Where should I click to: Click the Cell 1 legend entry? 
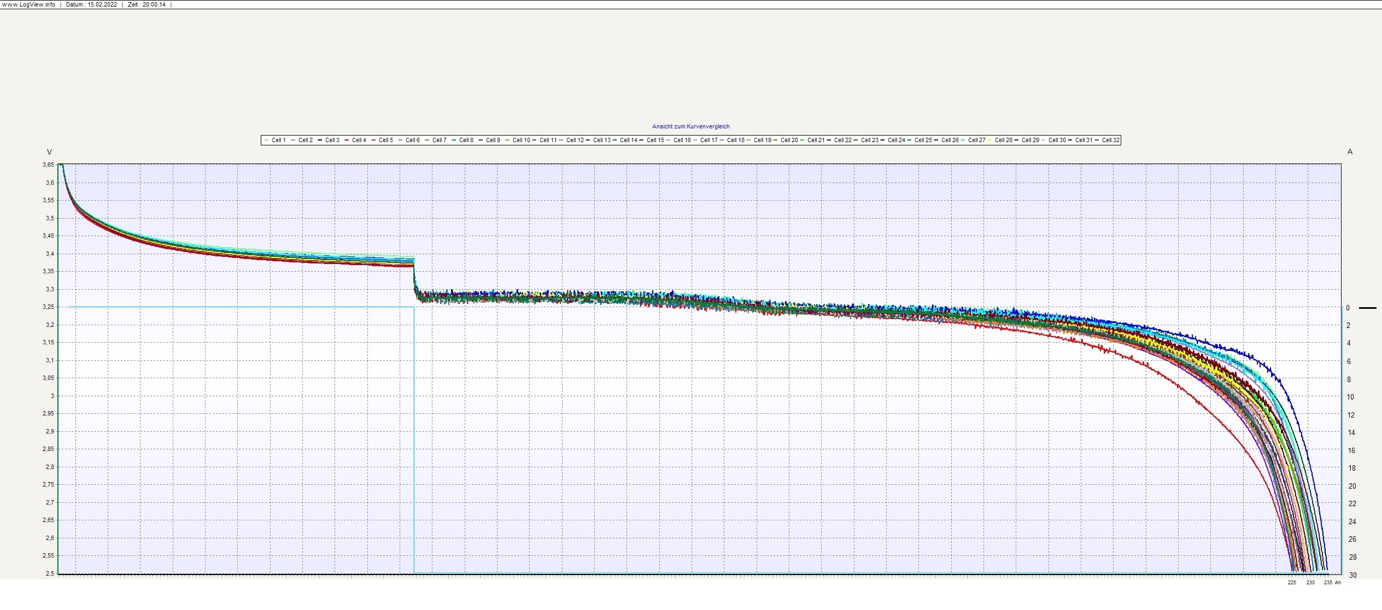pos(279,140)
